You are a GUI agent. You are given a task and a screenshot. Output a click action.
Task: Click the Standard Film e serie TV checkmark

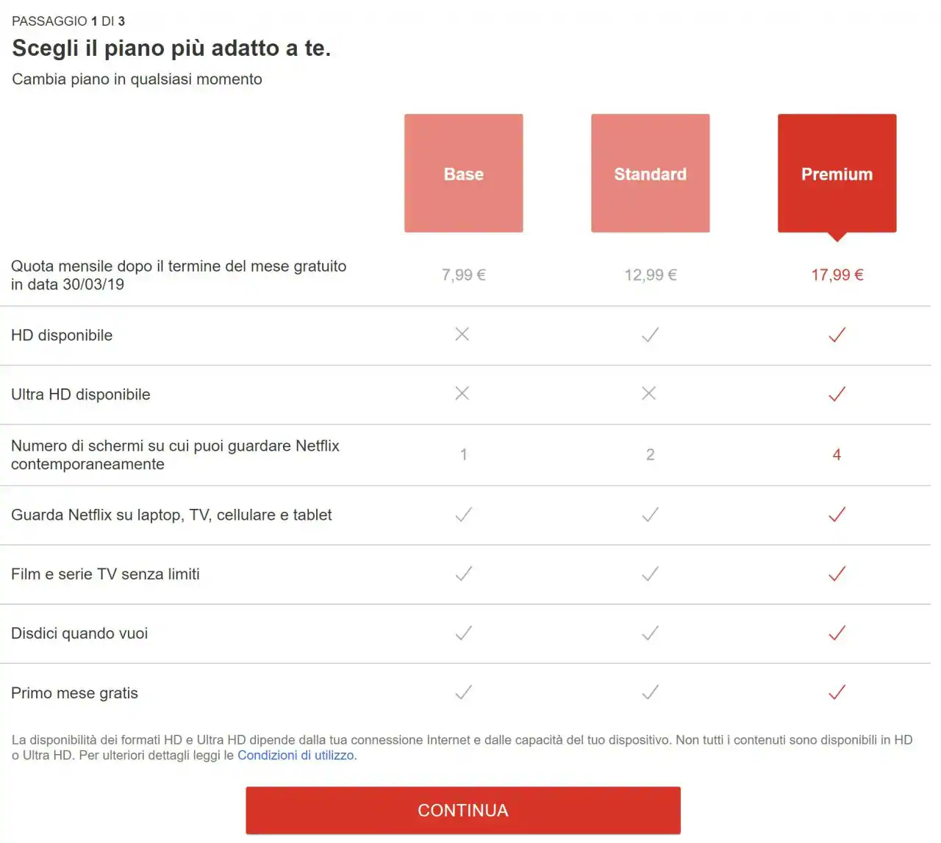[x=650, y=574]
